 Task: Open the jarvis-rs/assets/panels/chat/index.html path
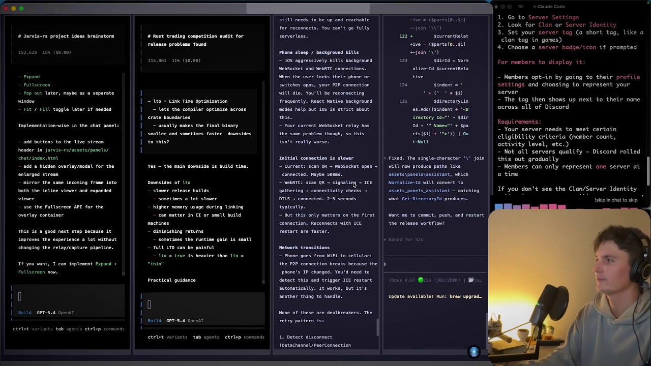[x=64, y=154]
